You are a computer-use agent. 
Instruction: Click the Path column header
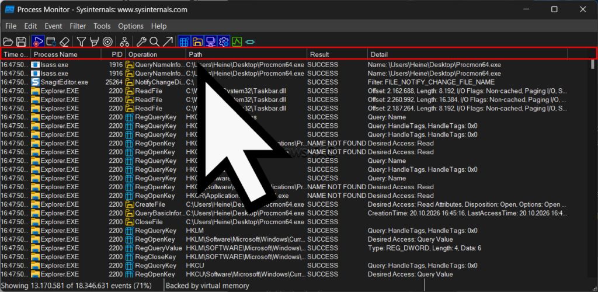pyautogui.click(x=246, y=54)
